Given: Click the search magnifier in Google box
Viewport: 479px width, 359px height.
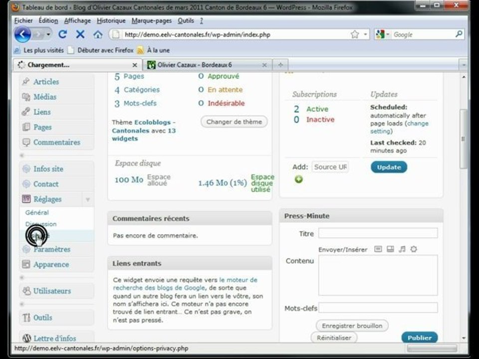Looking at the screenshot, I should click(x=459, y=34).
